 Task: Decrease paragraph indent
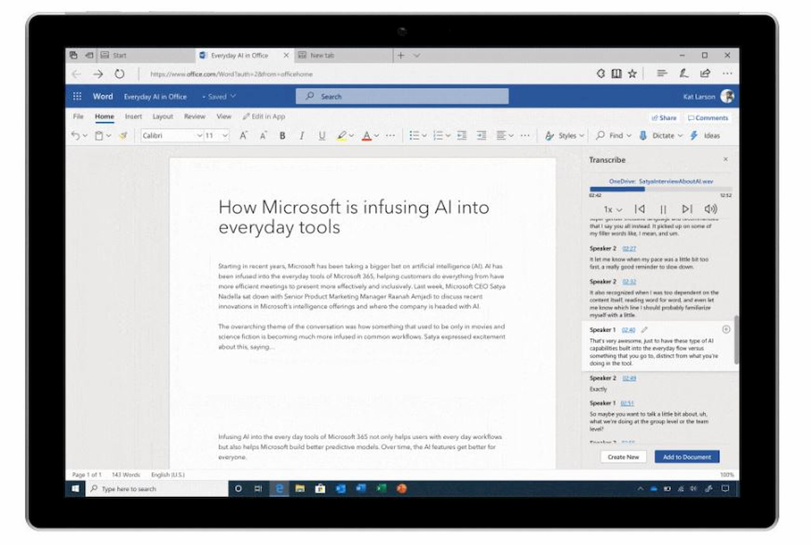click(x=462, y=135)
